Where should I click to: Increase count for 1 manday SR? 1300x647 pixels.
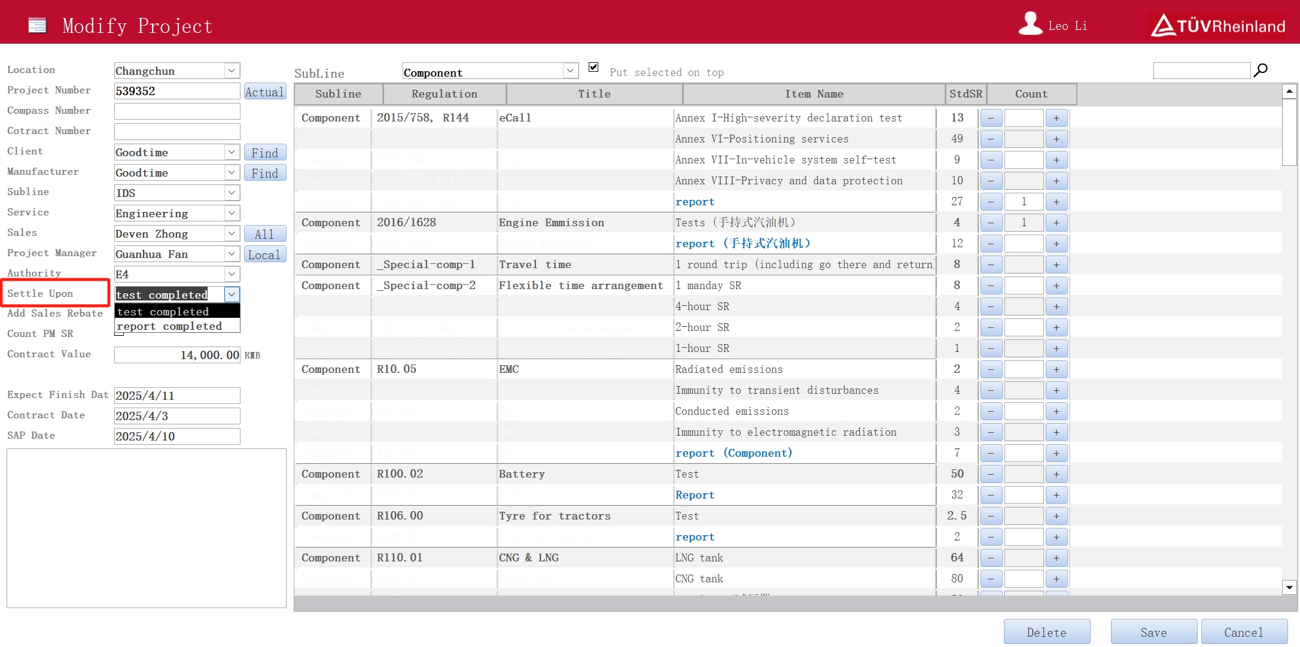click(1057, 285)
